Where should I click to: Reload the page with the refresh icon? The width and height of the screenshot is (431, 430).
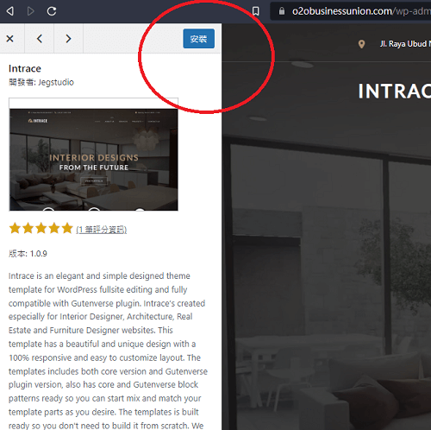click(52, 11)
